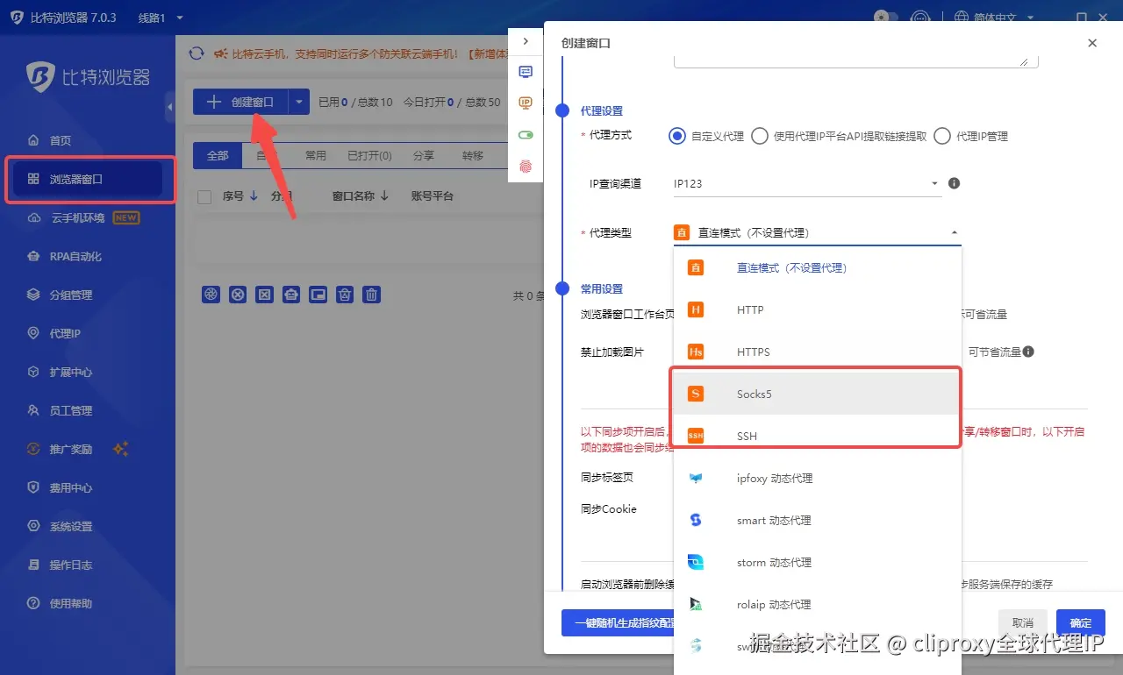Click the 操作日志 log icon
Screen dimensions: 1123x675
[33, 565]
